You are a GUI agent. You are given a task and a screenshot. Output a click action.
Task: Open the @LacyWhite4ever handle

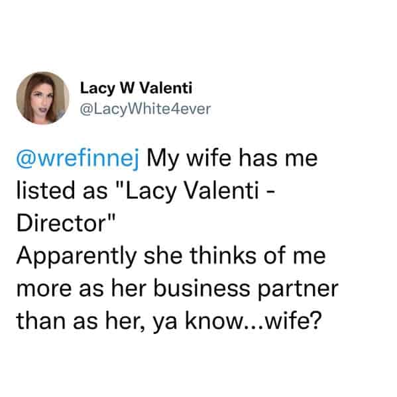coord(145,109)
